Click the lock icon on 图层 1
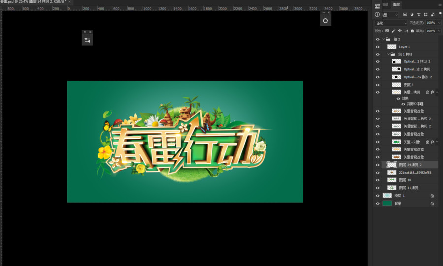The height and width of the screenshot is (266, 443). (x=432, y=196)
